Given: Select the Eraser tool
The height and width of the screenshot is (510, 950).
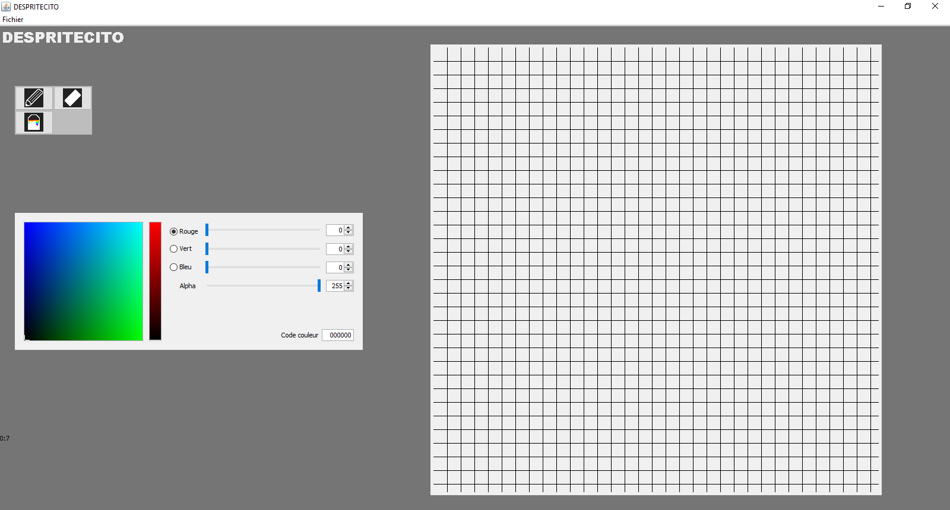Looking at the screenshot, I should 72,98.
